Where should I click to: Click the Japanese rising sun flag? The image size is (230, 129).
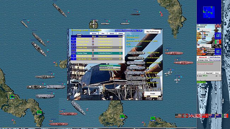coord(198,116)
